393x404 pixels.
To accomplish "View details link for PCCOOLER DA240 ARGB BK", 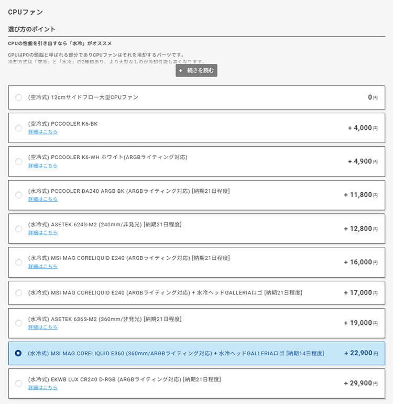I will coord(43,199).
